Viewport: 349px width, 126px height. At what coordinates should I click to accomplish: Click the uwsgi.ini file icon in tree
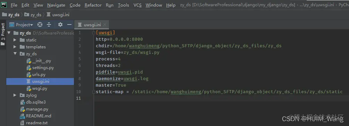pos(28,81)
